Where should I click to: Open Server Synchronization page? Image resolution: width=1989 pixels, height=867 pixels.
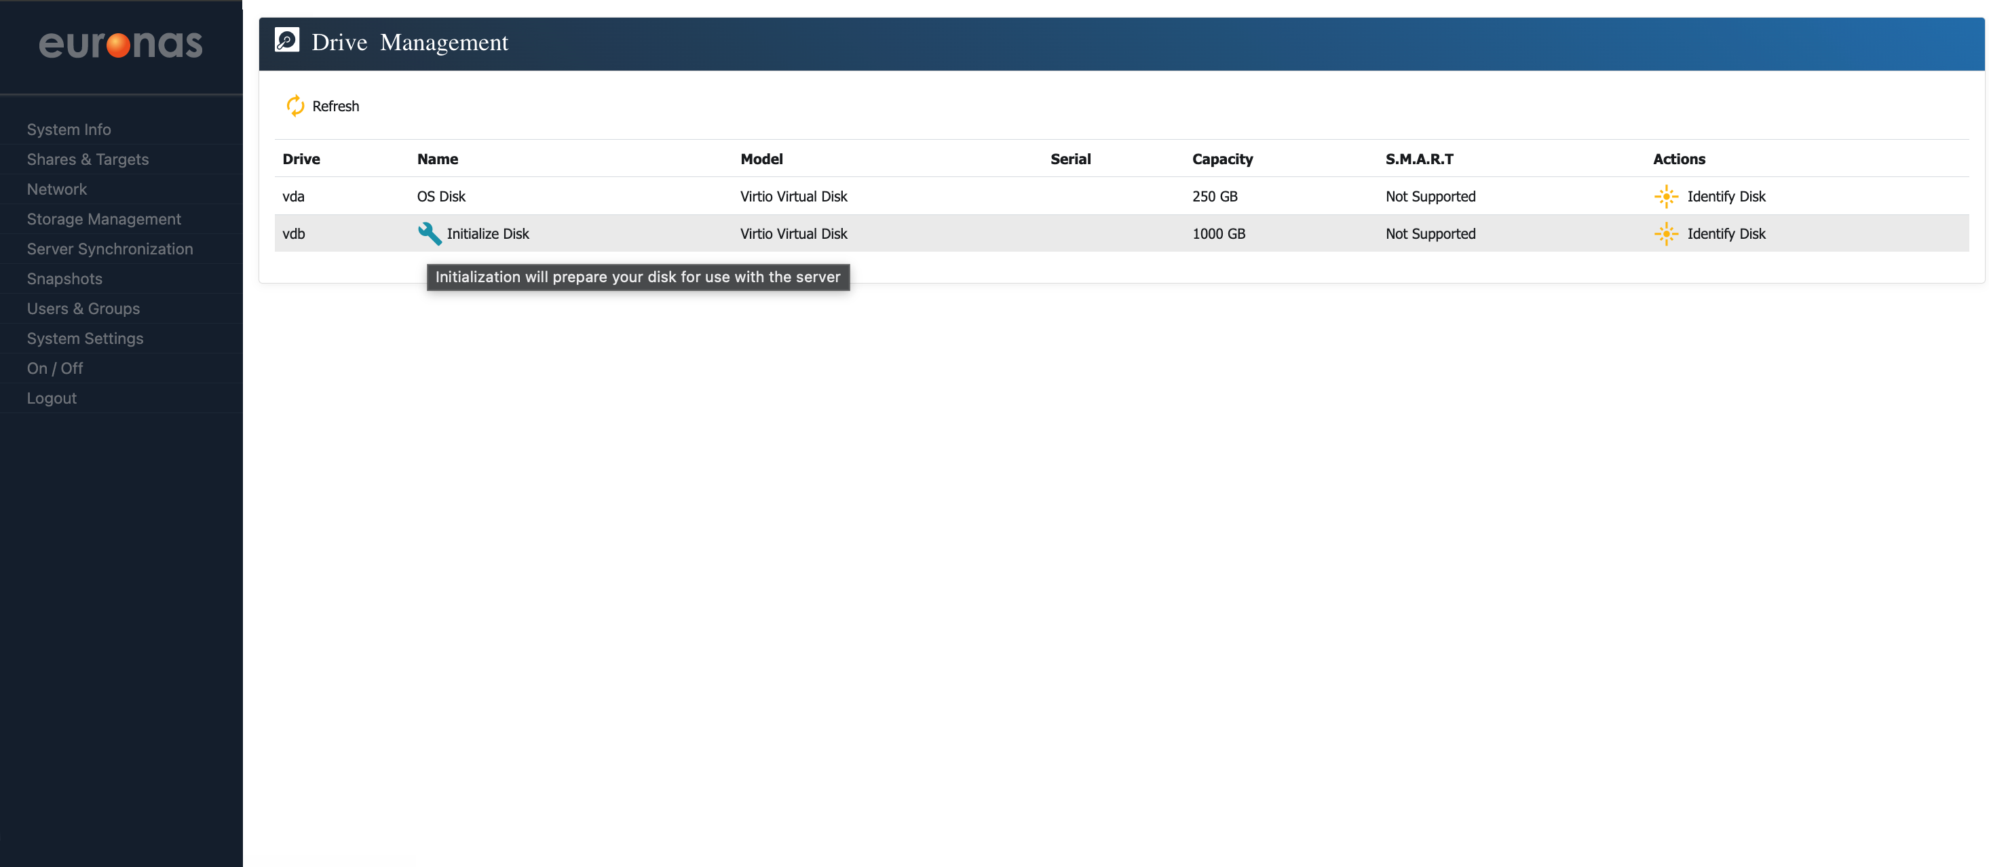110,248
